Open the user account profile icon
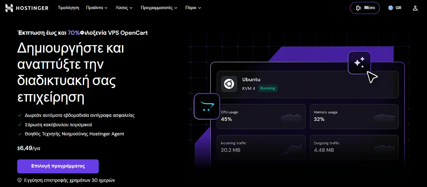Screen dimensions: 427x187 pos(415,8)
